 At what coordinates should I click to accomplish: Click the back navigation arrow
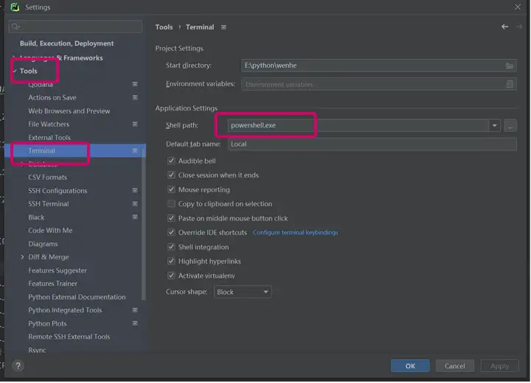tap(504, 27)
